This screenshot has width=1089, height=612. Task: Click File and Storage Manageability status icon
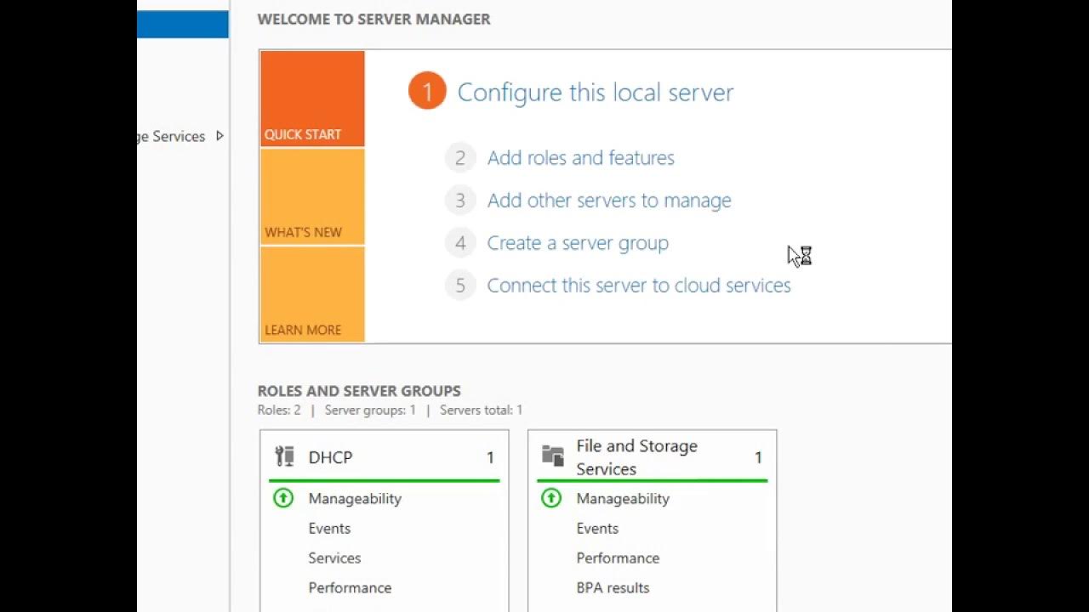click(x=551, y=498)
